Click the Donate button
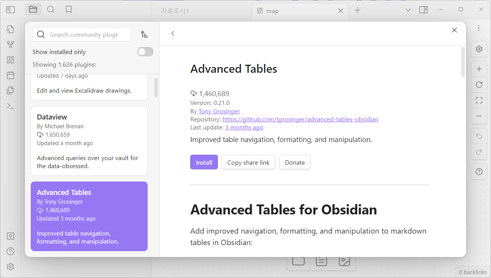This screenshot has height=278, width=491. [x=295, y=162]
